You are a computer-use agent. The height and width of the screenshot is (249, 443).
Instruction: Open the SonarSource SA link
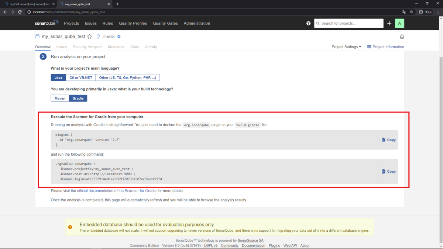click(251, 241)
